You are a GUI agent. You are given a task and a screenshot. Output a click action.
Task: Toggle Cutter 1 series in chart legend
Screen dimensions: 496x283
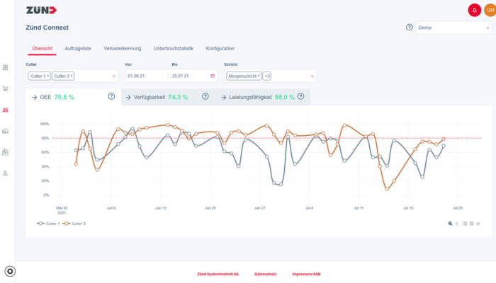[48, 224]
